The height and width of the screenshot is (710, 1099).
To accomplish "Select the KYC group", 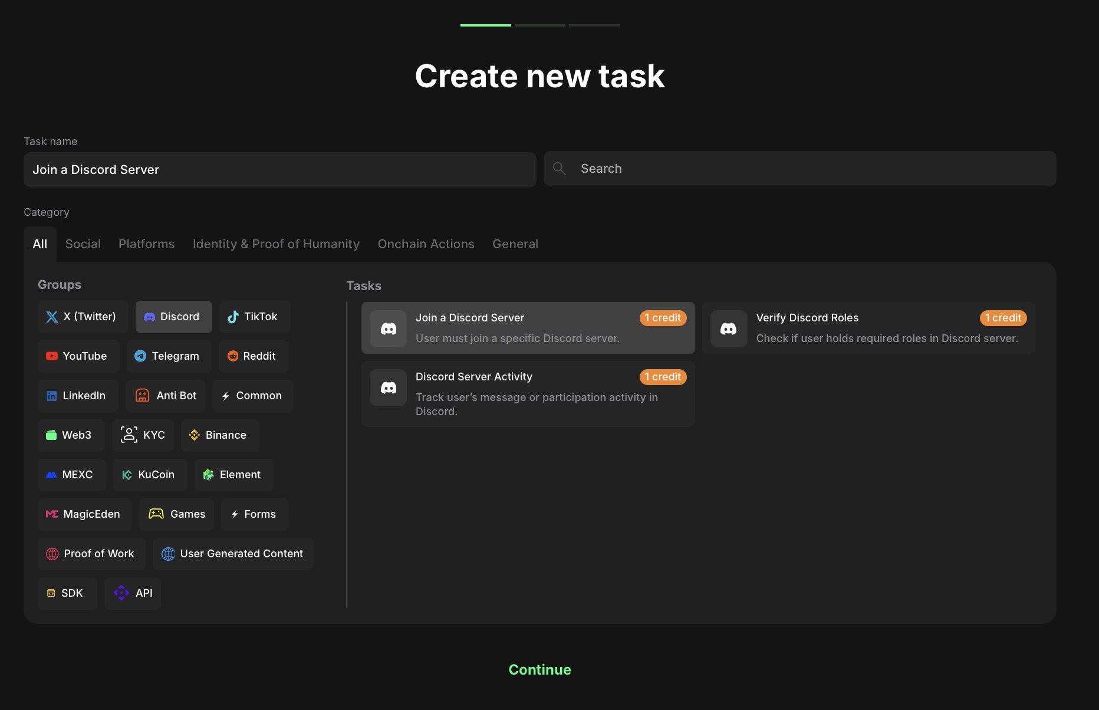I will click(x=143, y=435).
